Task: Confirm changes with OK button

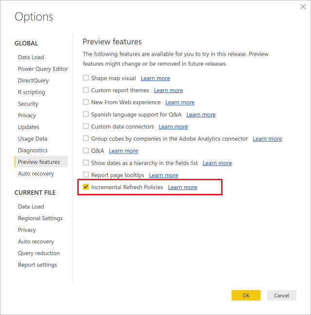Action: pyautogui.click(x=246, y=295)
